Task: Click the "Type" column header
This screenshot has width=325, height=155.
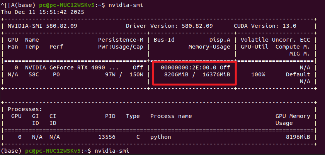Action: [x=133, y=116]
